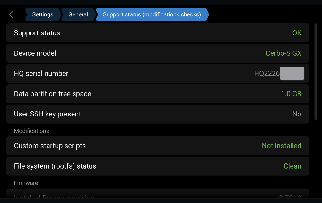Select the Support status row
This screenshot has width=322, height=203.
coord(157,33)
